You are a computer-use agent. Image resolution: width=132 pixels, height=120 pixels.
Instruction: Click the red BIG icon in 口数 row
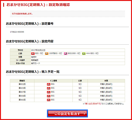click(x=33, y=54)
